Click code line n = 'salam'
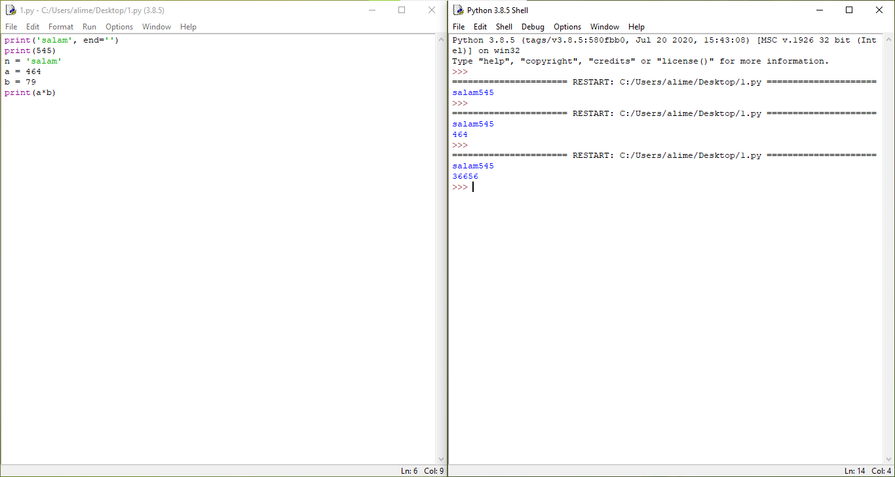Screen dimensions: 895x477 (x=33, y=61)
